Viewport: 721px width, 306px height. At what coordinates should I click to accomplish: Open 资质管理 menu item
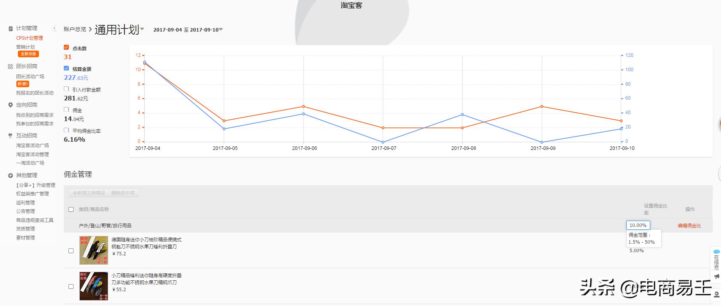coord(25,229)
